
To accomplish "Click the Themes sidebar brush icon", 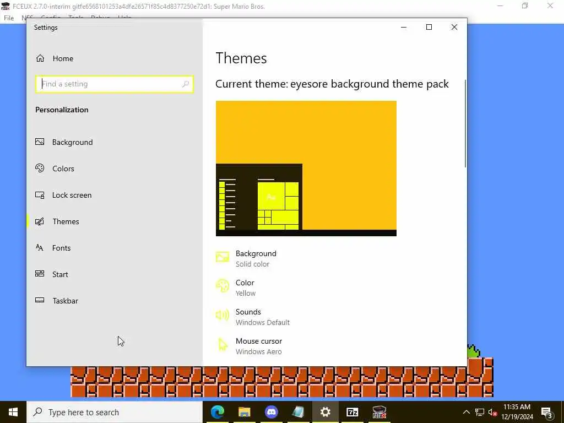I will click(x=40, y=221).
